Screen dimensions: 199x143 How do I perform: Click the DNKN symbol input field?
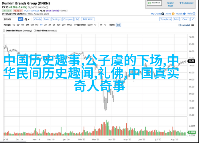click(x=11, y=19)
